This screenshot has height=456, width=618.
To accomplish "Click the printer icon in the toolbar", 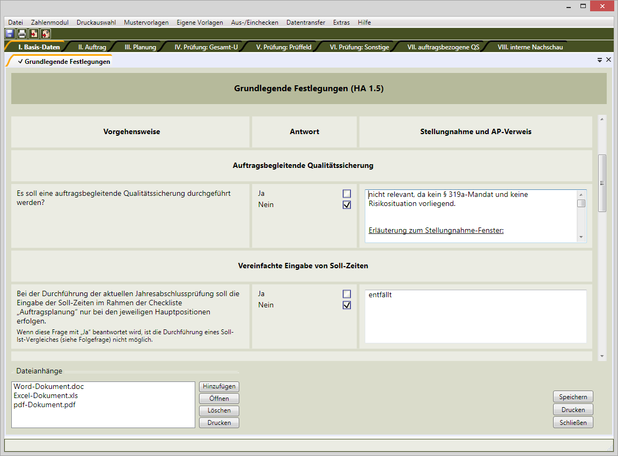I will (21, 34).
